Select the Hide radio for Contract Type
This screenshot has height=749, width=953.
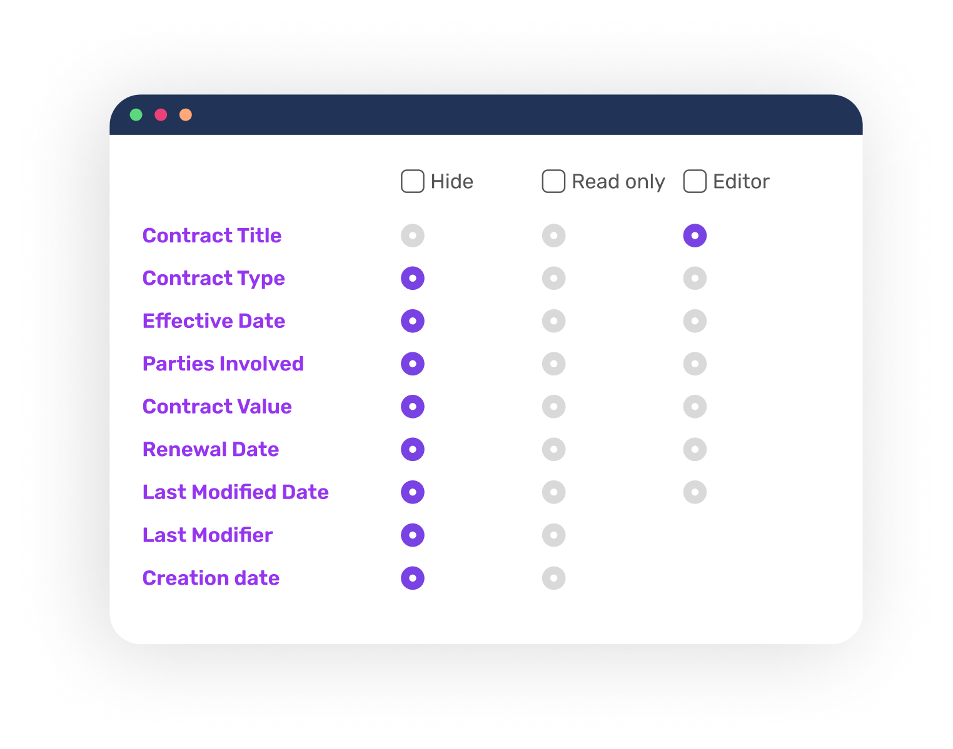click(x=412, y=278)
